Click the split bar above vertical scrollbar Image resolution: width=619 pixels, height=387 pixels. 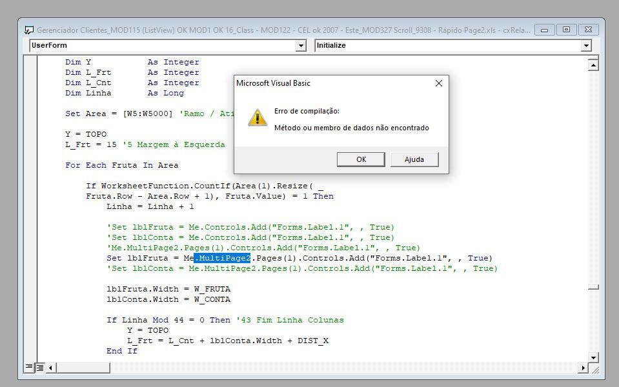(x=593, y=57)
